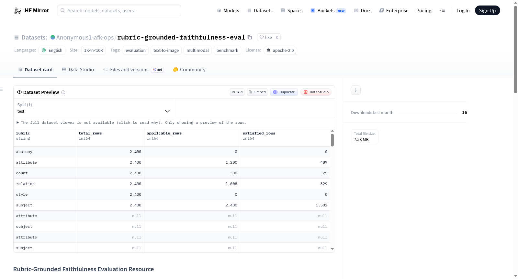Screen dimensions: 518x279
Task: Click the Total file size 7.53 MB box
Action: [365, 136]
